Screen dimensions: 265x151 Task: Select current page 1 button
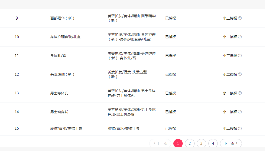(x=178, y=143)
